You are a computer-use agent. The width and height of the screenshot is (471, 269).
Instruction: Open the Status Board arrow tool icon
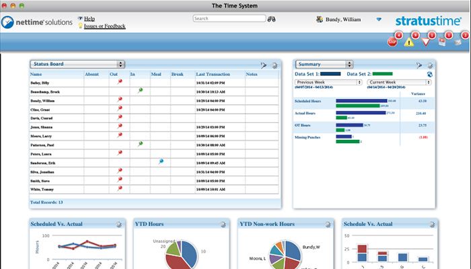point(264,65)
